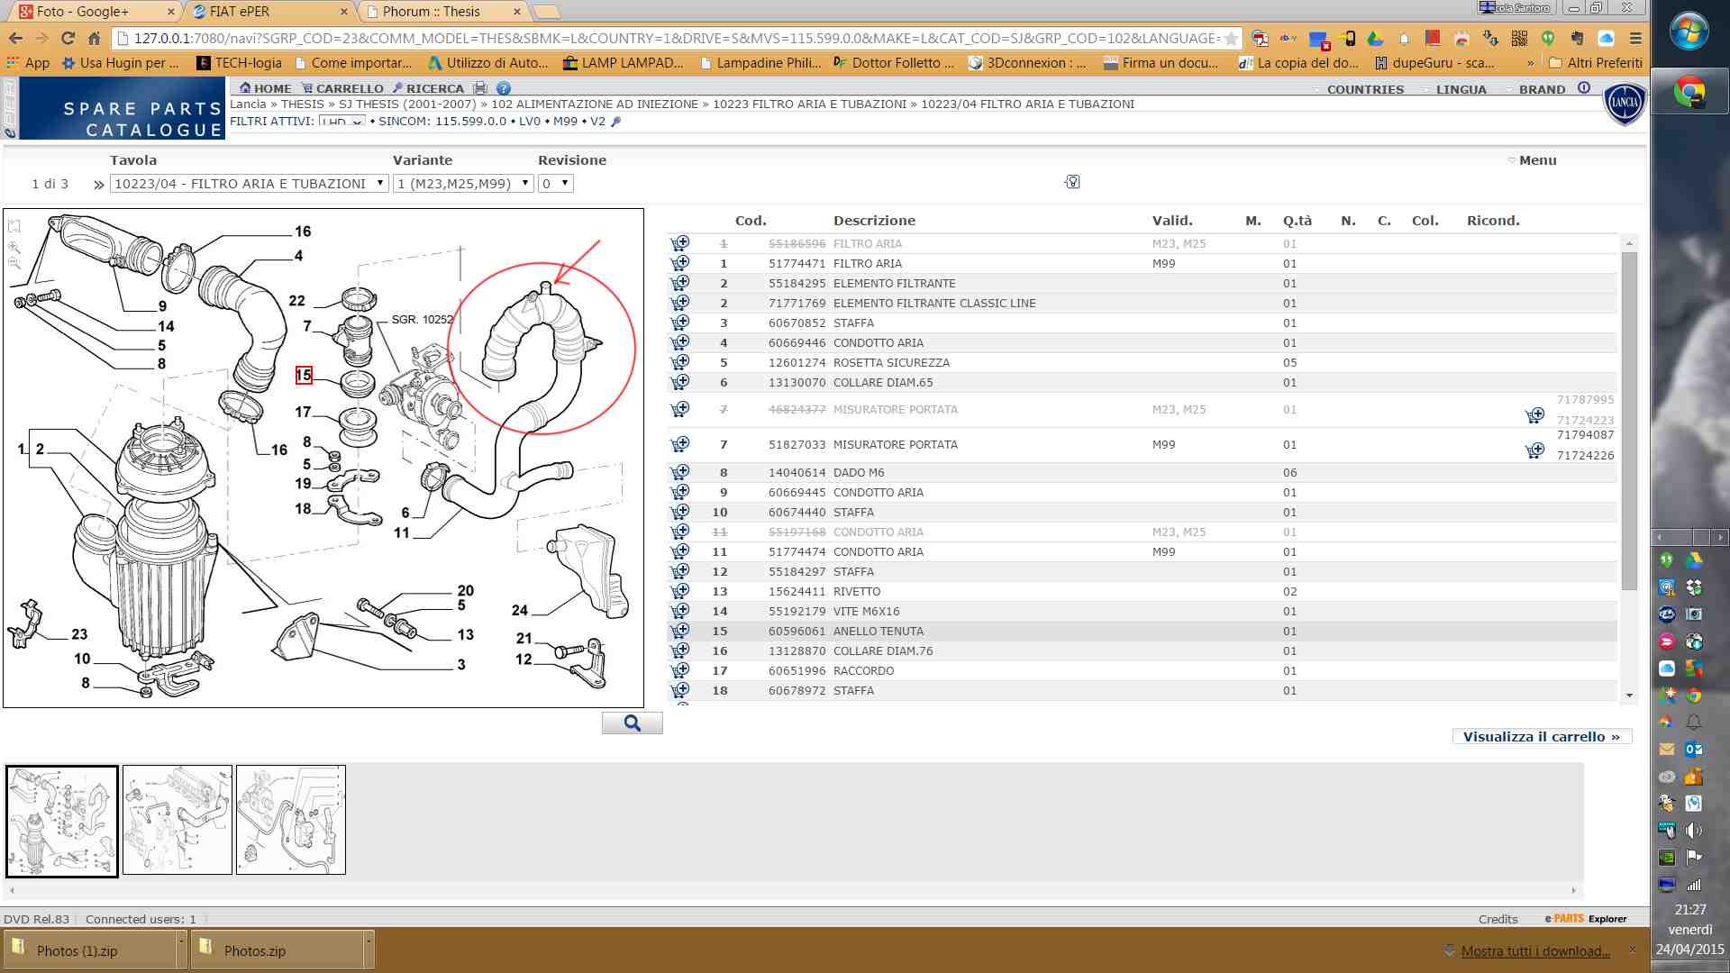
Task: Click Chrome icon in vertical taskbar
Action: click(x=1689, y=92)
